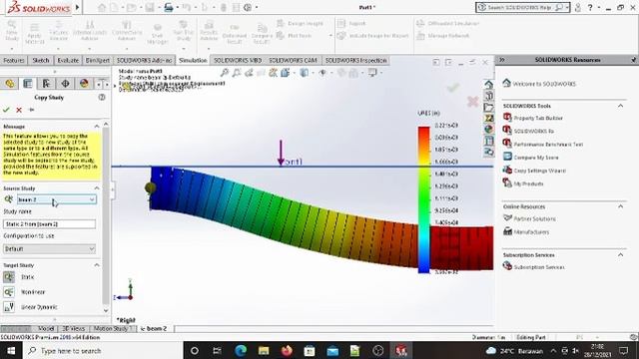The image size is (639, 359).
Task: Click the URES color legend bar
Action: point(423,199)
